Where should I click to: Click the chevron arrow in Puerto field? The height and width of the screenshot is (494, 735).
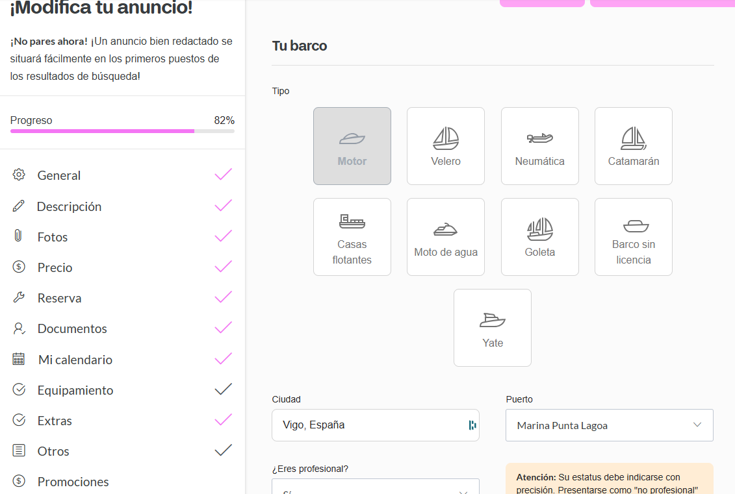tap(697, 425)
